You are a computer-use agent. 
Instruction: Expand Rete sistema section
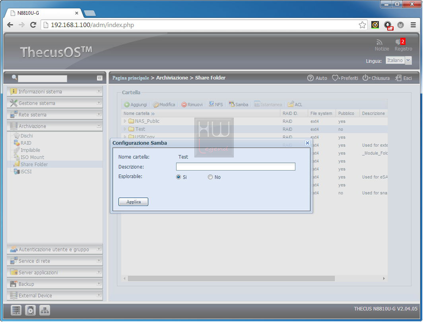pyautogui.click(x=55, y=114)
